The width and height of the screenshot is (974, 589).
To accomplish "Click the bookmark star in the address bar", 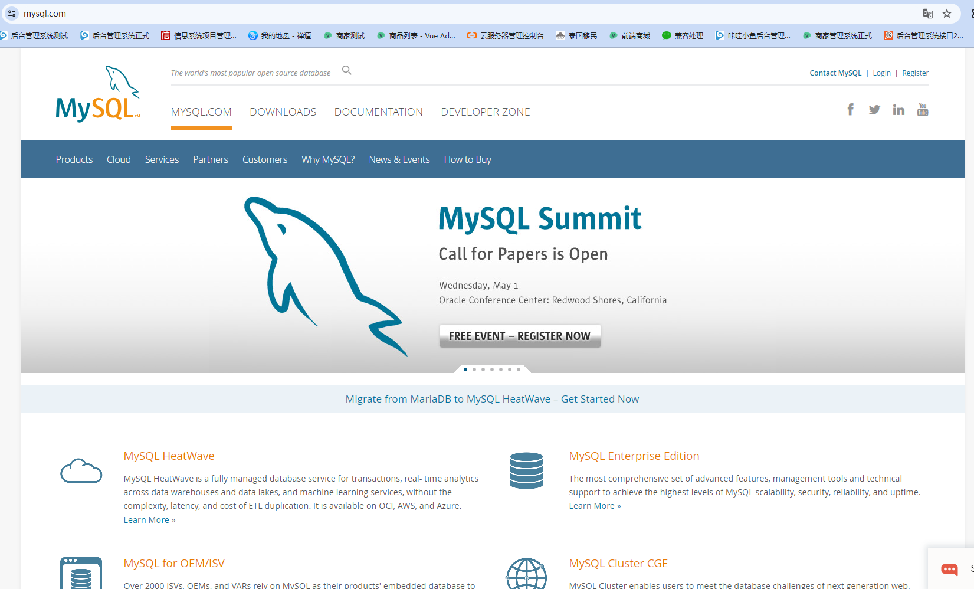I will [947, 13].
